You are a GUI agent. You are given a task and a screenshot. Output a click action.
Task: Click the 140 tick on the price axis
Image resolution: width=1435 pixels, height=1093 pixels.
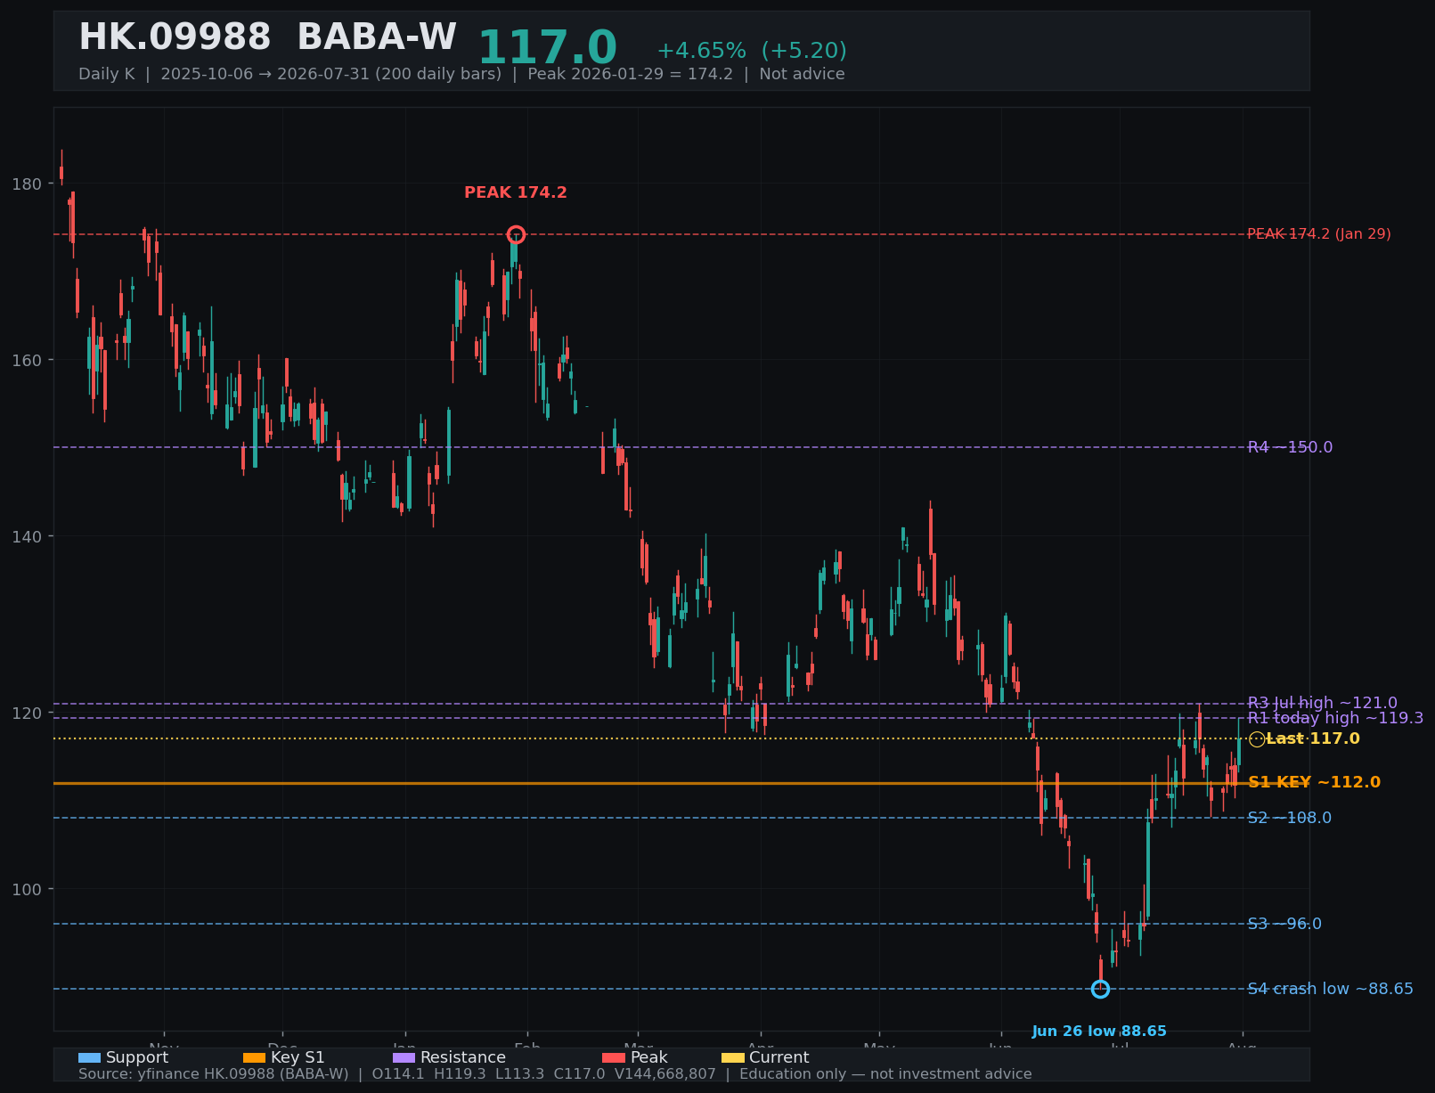tap(27, 537)
